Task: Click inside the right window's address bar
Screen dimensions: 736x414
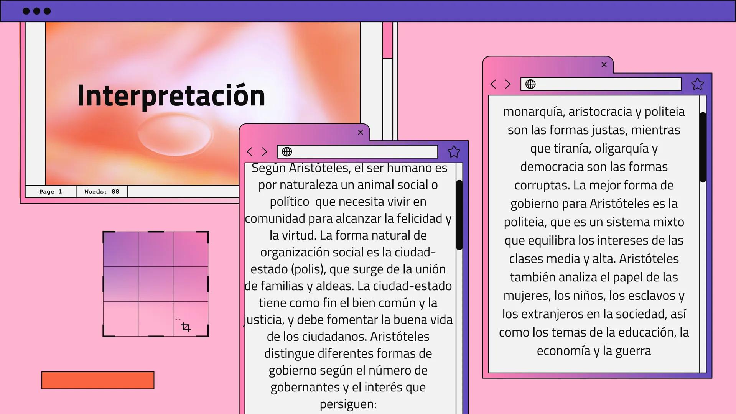Action: coord(600,84)
